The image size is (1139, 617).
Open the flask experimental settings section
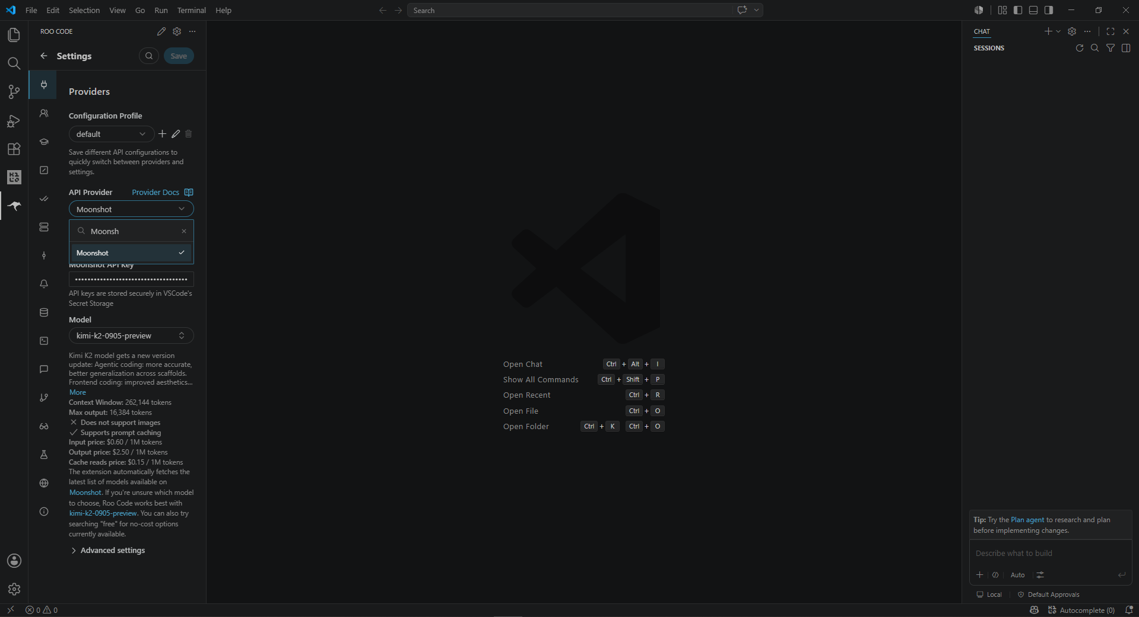click(x=44, y=455)
